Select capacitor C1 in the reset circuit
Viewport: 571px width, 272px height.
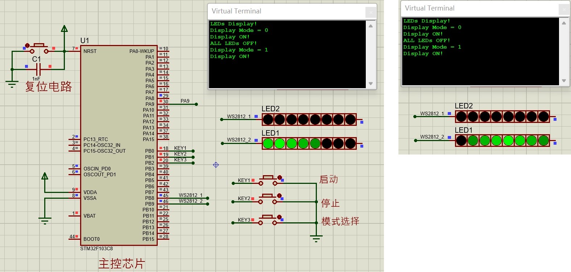click(38, 69)
